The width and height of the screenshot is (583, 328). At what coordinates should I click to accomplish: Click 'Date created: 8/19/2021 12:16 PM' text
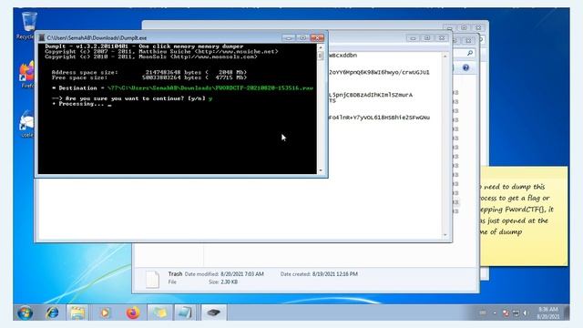[x=319, y=274]
